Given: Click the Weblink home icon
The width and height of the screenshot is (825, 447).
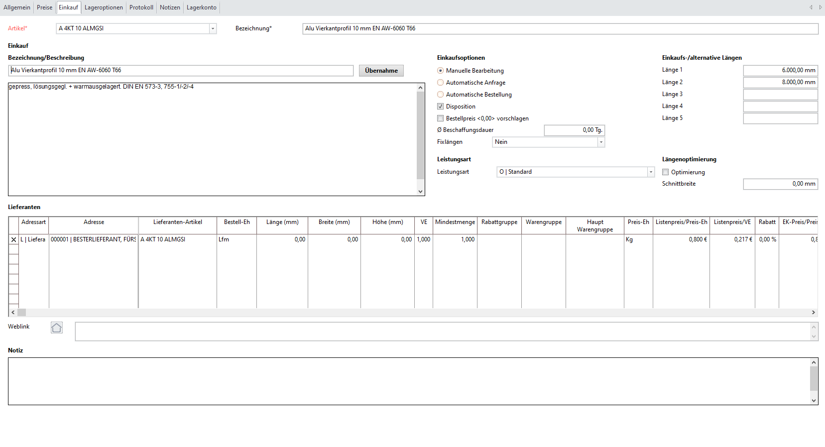Looking at the screenshot, I should click(57, 328).
